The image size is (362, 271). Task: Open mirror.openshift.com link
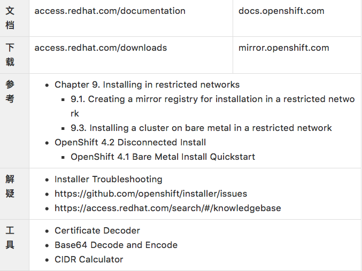pos(283,48)
